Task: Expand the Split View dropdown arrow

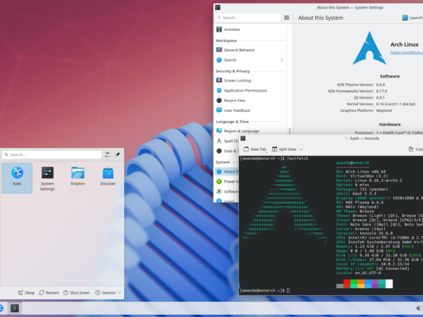Action: pos(301,149)
